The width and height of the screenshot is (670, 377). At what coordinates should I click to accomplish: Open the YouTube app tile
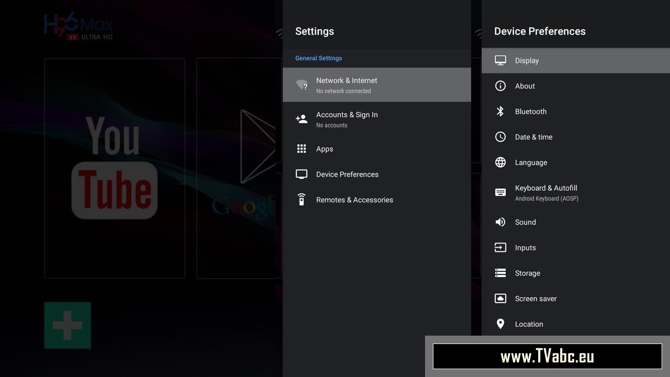tap(115, 168)
